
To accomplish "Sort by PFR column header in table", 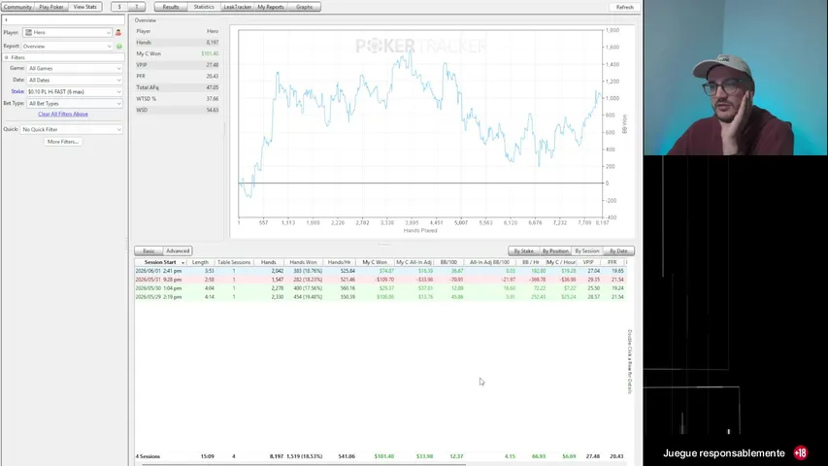I will pos(613,262).
